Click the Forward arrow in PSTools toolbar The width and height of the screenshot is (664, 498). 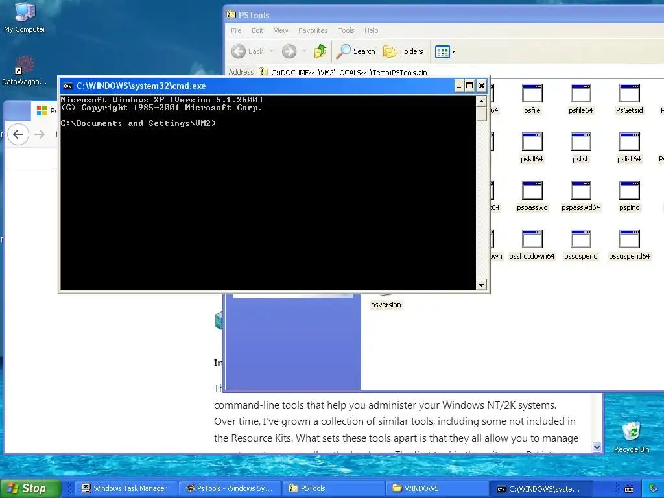[289, 51]
